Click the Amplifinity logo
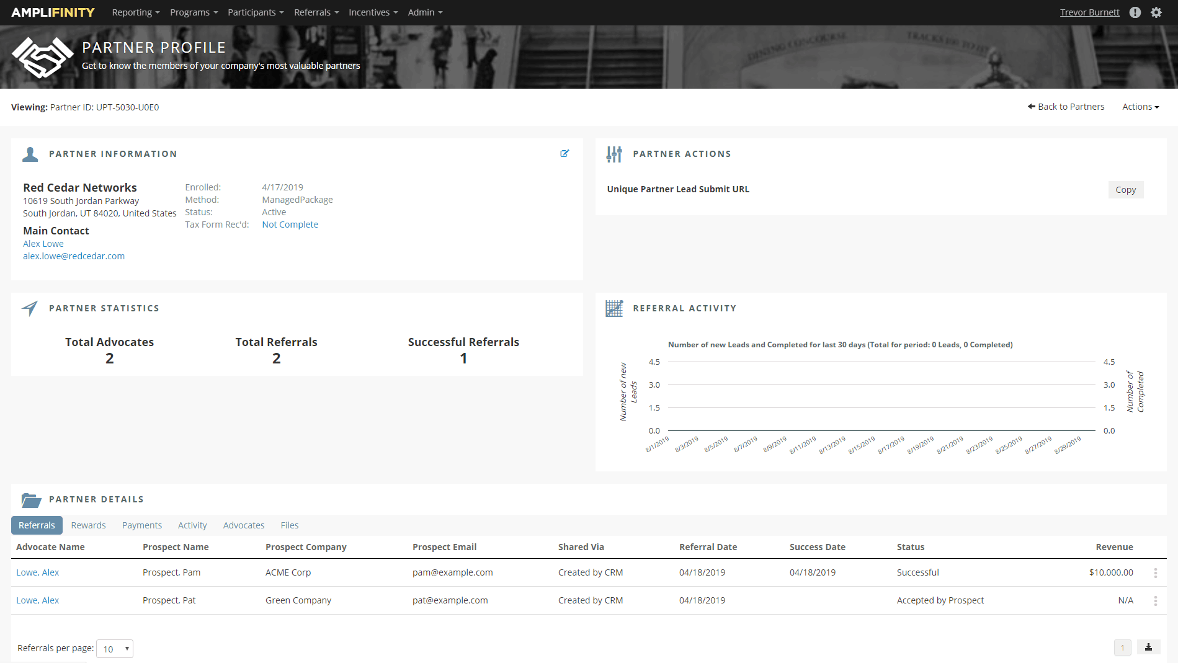 (53, 12)
